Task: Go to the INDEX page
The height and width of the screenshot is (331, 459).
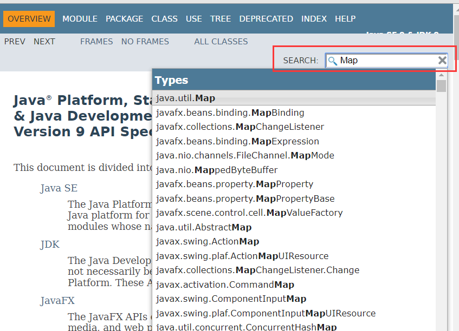Action: pos(314,18)
